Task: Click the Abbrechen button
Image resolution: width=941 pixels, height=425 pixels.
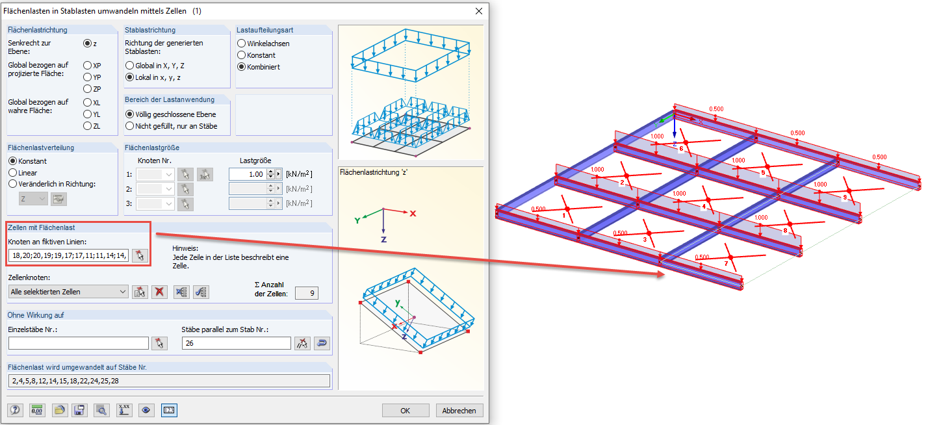Action: point(459,411)
